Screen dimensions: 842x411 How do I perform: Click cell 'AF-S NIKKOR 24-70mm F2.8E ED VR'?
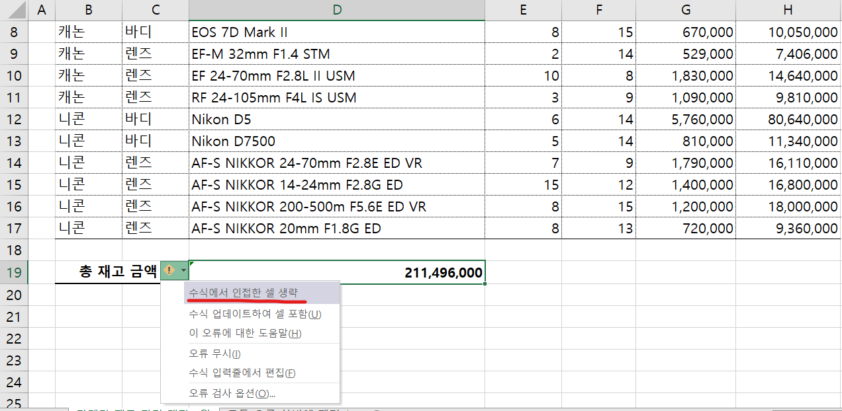pos(337,163)
